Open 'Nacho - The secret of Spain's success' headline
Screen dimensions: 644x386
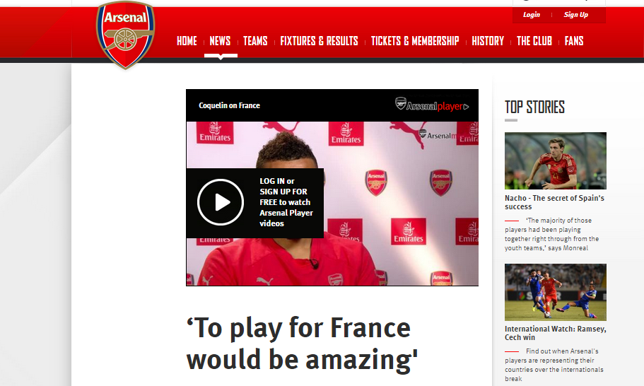(554, 202)
